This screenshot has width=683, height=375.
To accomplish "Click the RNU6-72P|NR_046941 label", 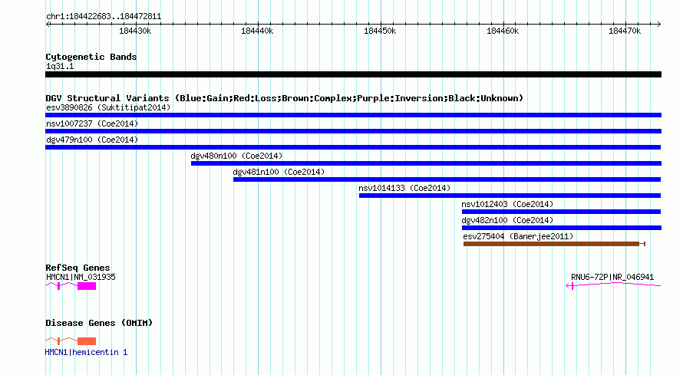I will pos(612,277).
